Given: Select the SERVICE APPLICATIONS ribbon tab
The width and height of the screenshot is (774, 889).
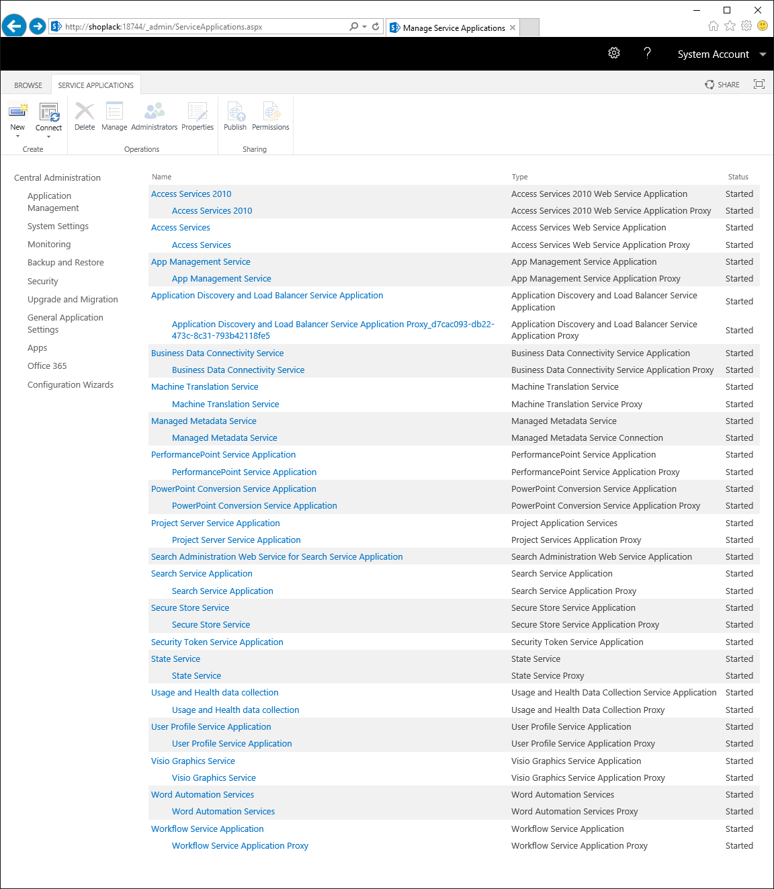Looking at the screenshot, I should click(x=96, y=85).
